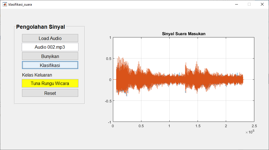Click the Kelas Keluaran label
The height and width of the screenshot is (150, 269).
(x=37, y=75)
